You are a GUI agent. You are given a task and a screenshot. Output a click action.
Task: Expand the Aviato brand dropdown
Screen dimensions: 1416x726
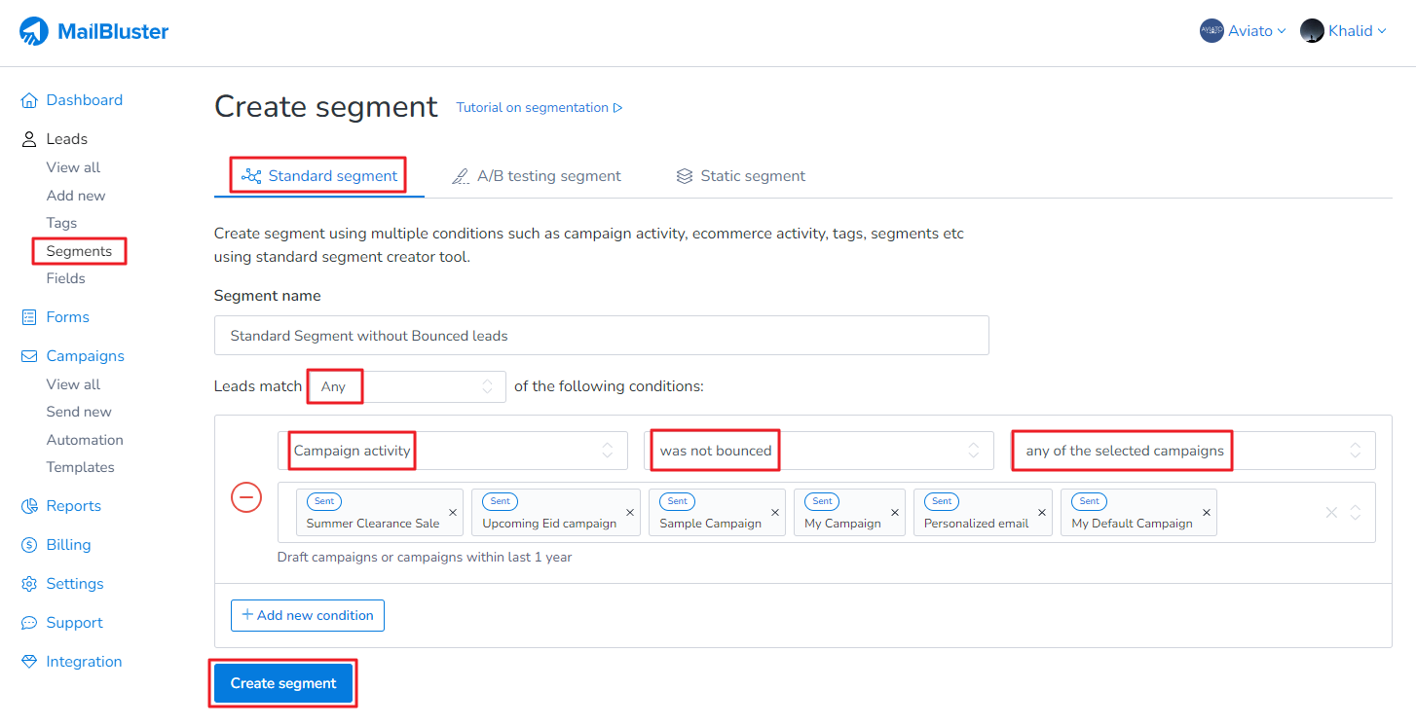[x=1243, y=31]
